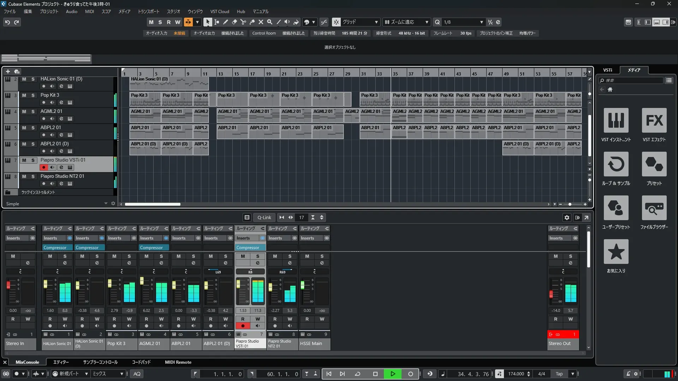Select the Zoom magnifier tool
The image size is (678, 381).
point(270,22)
